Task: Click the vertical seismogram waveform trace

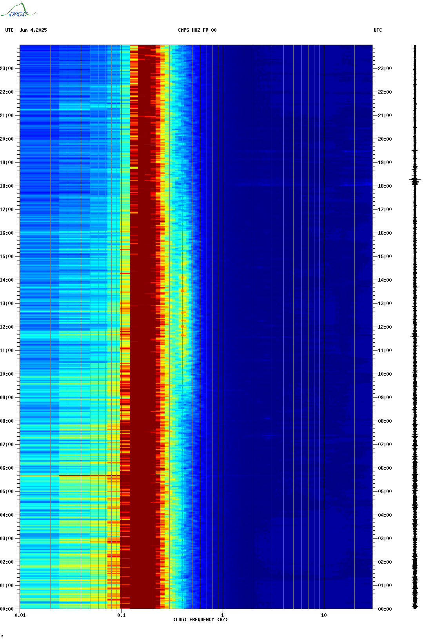Action: [x=415, y=327]
